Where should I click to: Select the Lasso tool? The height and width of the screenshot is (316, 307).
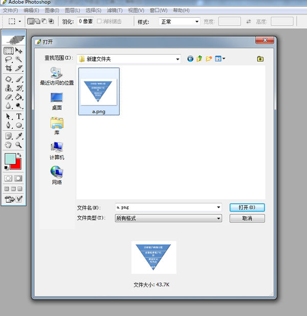pos(9,59)
